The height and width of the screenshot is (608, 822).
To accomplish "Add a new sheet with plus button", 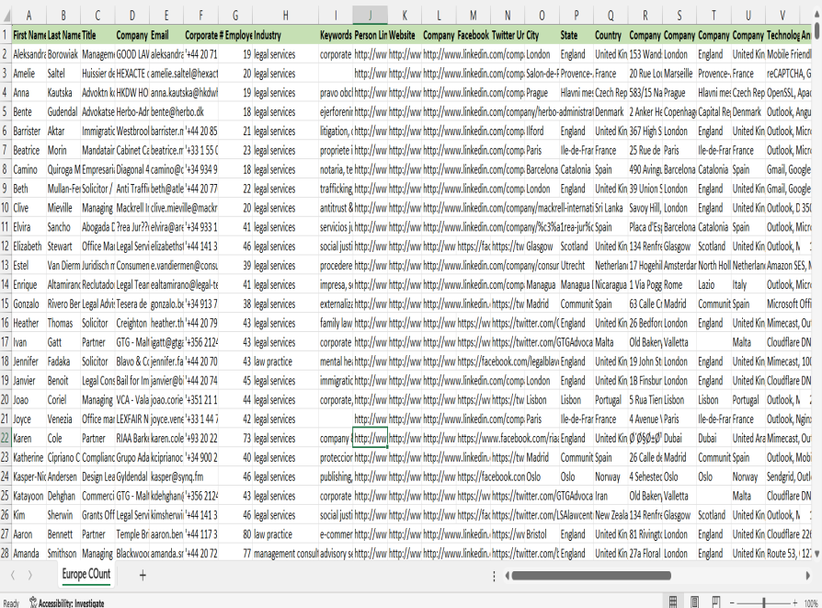I will pyautogui.click(x=143, y=576).
